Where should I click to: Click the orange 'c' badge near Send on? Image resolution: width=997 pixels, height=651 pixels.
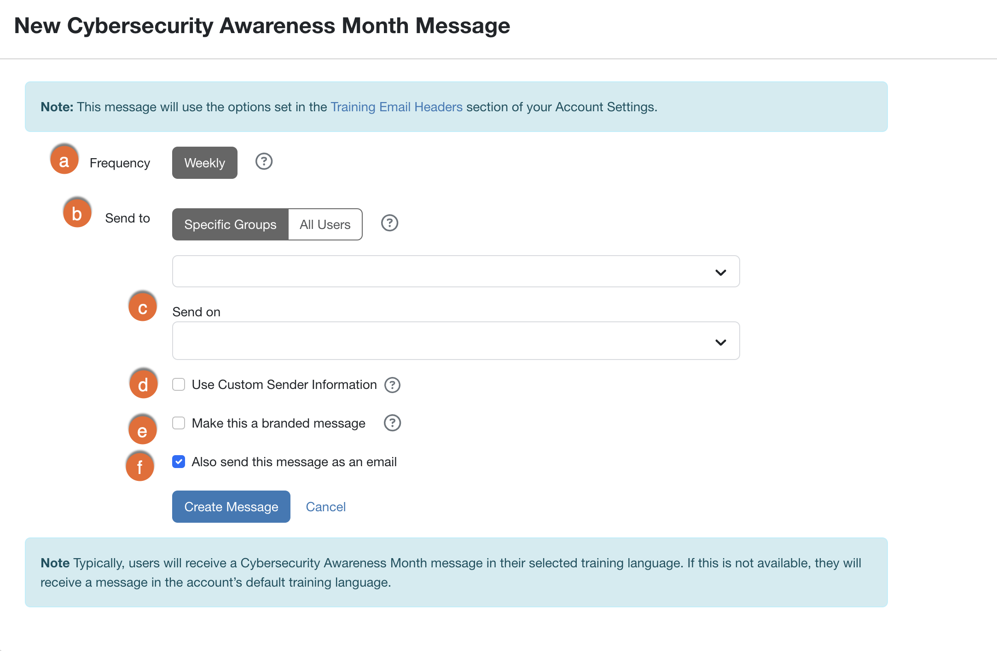[143, 307]
